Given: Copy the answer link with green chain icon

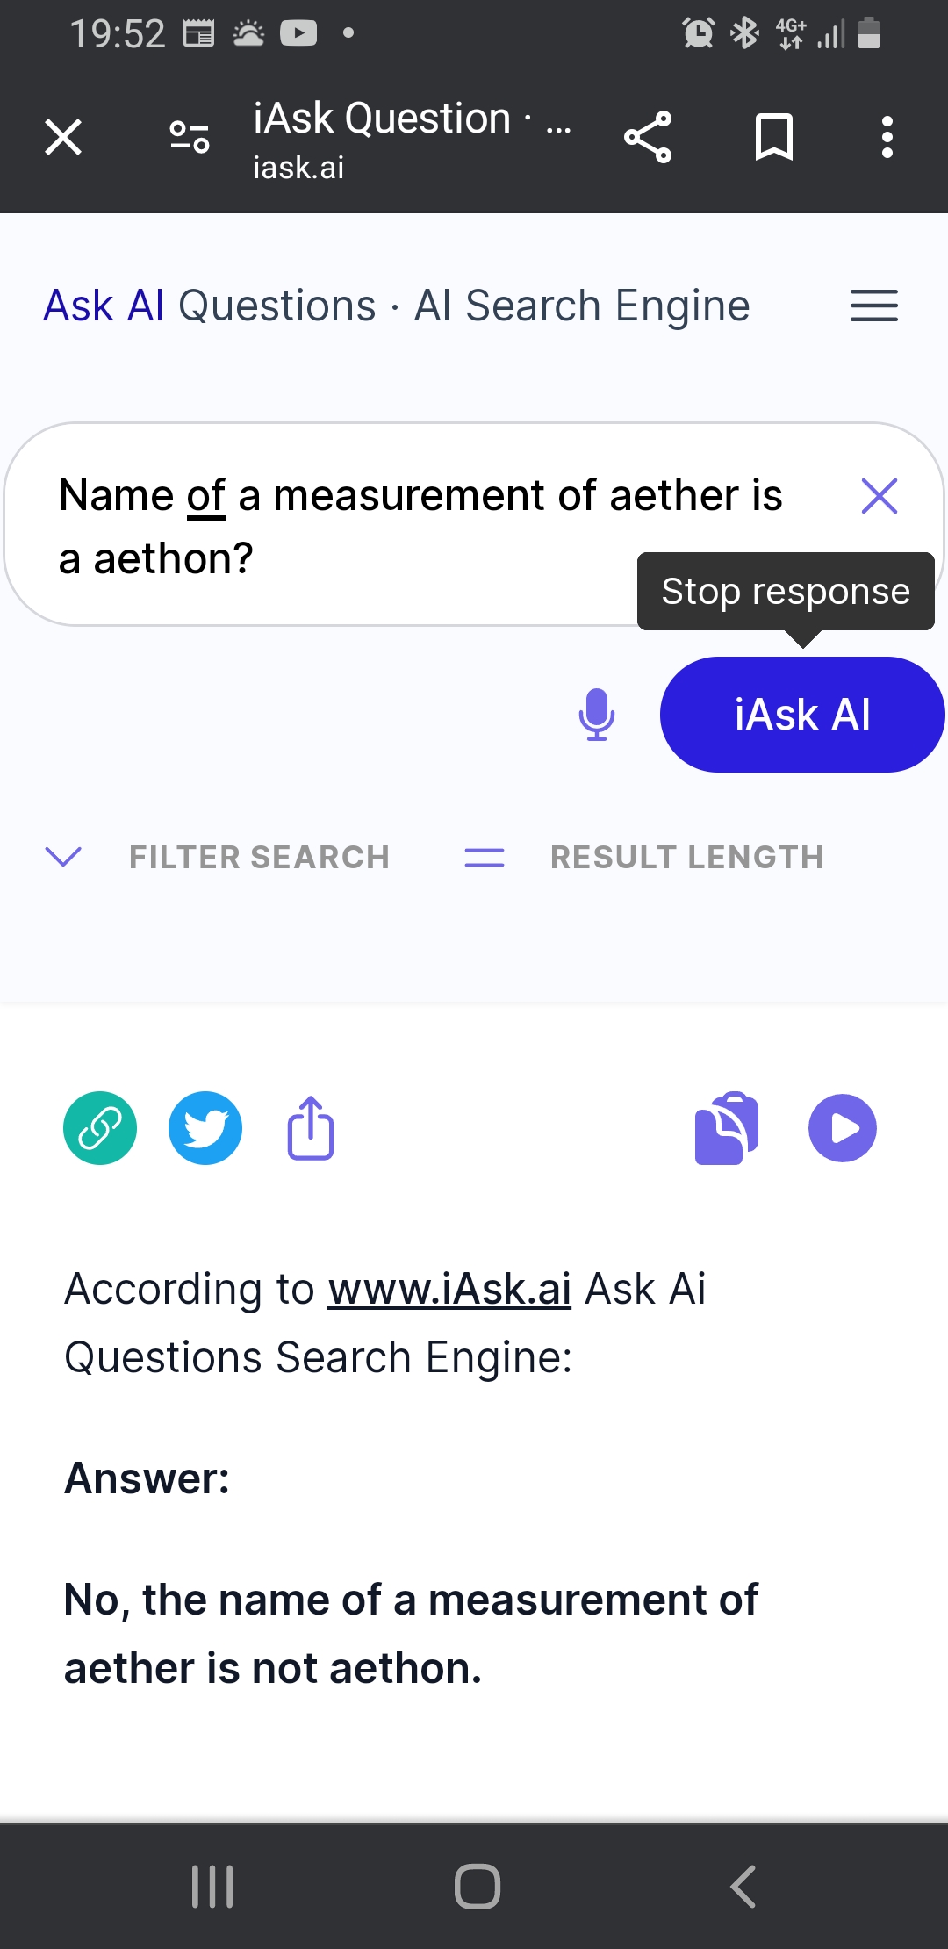Looking at the screenshot, I should (x=100, y=1128).
